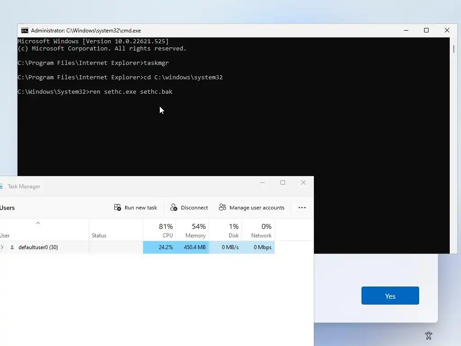Expand the defaultuser0 (30) row
Screen dimensions: 461x346
point(2,247)
